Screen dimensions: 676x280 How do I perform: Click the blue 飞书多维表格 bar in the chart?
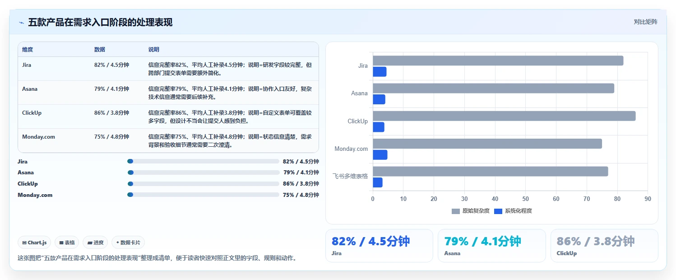[378, 182]
